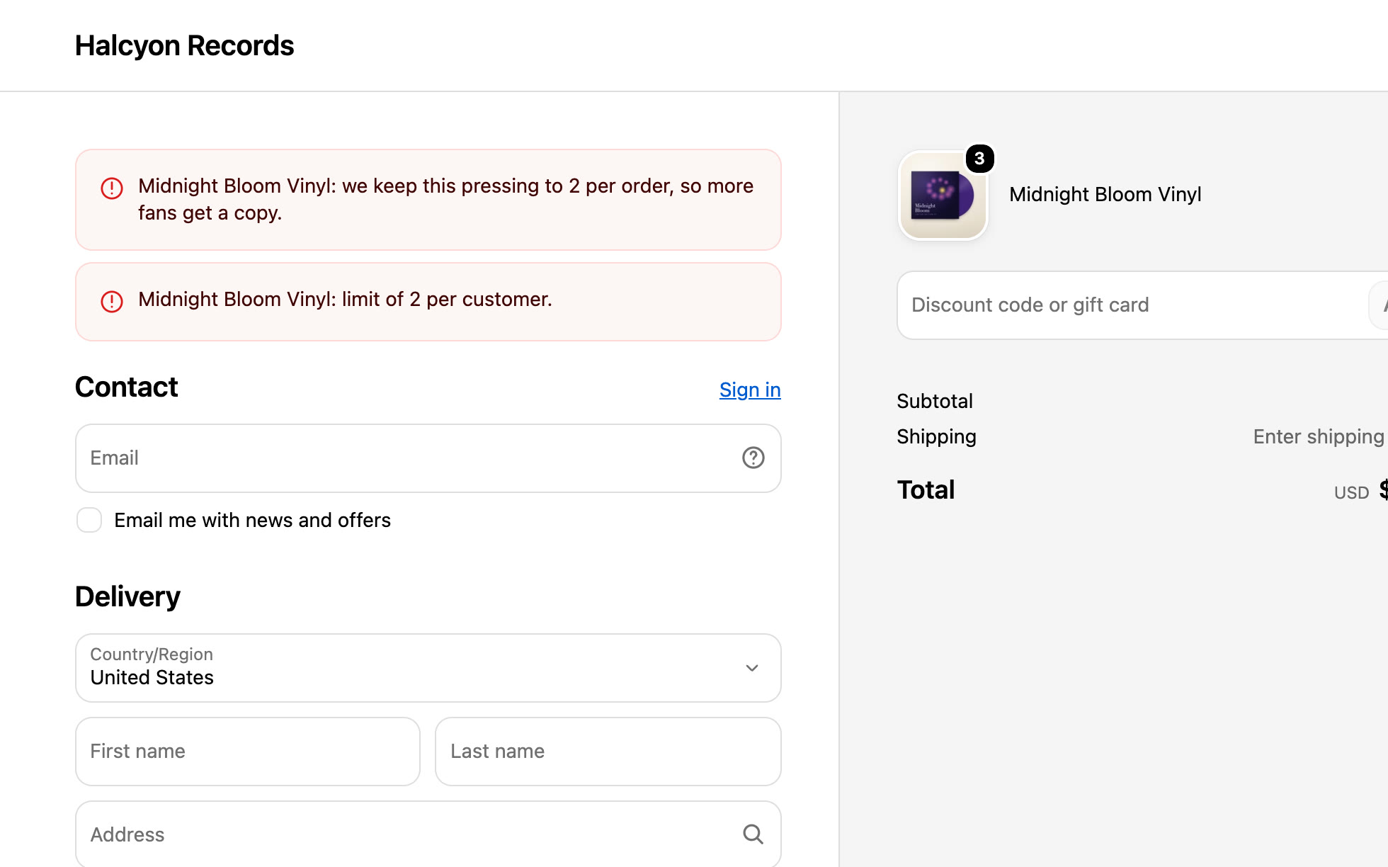
Task: Click the 'limit of 2 per customer' message
Action: tap(345, 299)
